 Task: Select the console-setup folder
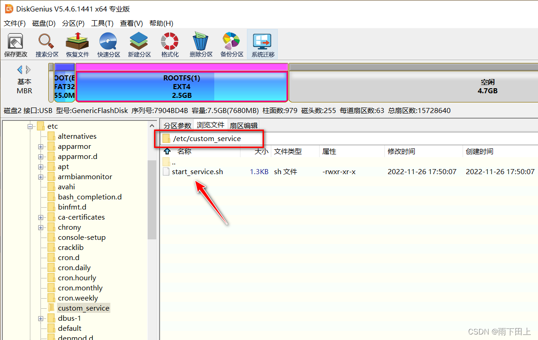click(x=82, y=238)
